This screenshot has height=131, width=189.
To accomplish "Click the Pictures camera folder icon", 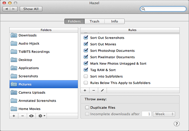I will 14,84.
